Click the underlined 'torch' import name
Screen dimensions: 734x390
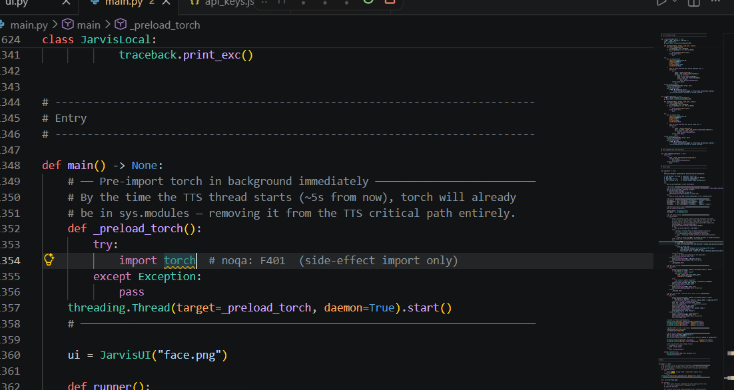pos(180,260)
